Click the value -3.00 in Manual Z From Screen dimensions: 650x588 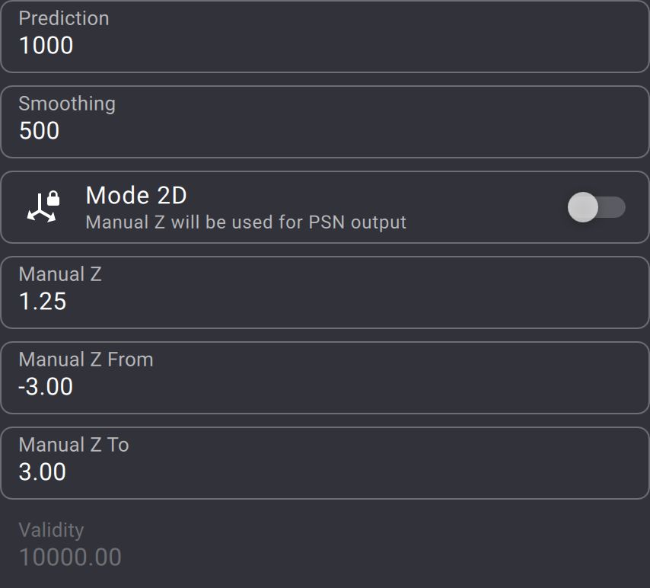pos(46,387)
